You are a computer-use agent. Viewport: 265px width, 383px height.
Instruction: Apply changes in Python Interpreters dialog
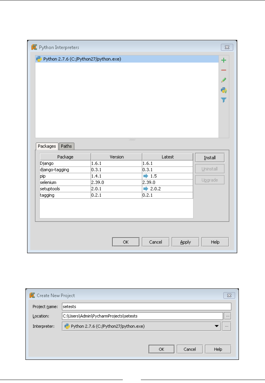185,242
